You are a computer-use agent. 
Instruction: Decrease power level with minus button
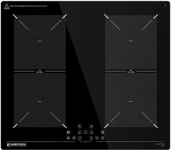click(x=80, y=138)
